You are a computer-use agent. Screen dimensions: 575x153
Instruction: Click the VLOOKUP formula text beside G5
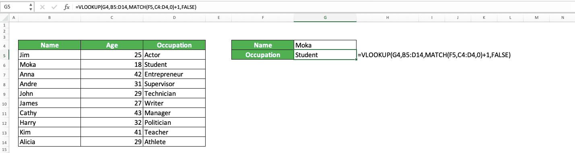tap(434, 55)
